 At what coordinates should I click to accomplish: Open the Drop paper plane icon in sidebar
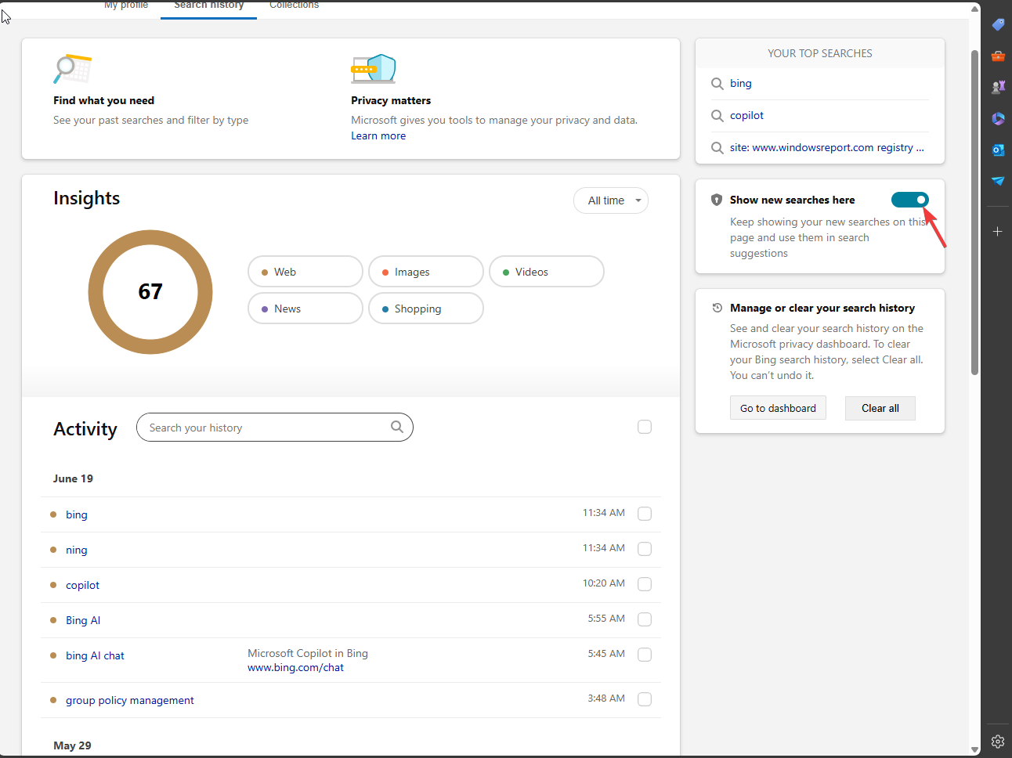point(998,181)
